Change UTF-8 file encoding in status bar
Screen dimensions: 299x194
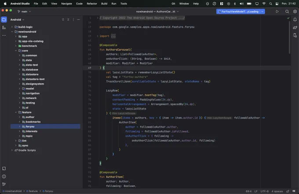point(265,191)
